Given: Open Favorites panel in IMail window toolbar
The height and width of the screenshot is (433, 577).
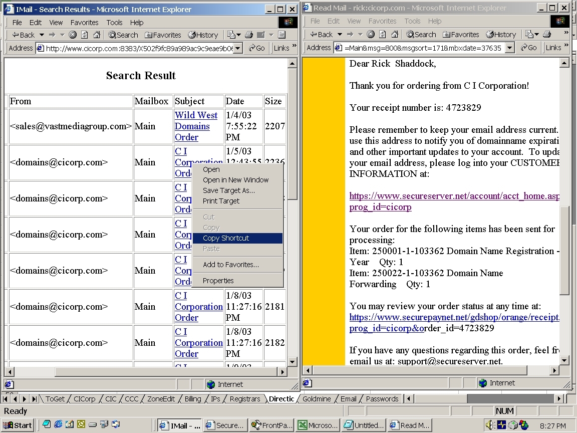Looking at the screenshot, I should 163,35.
